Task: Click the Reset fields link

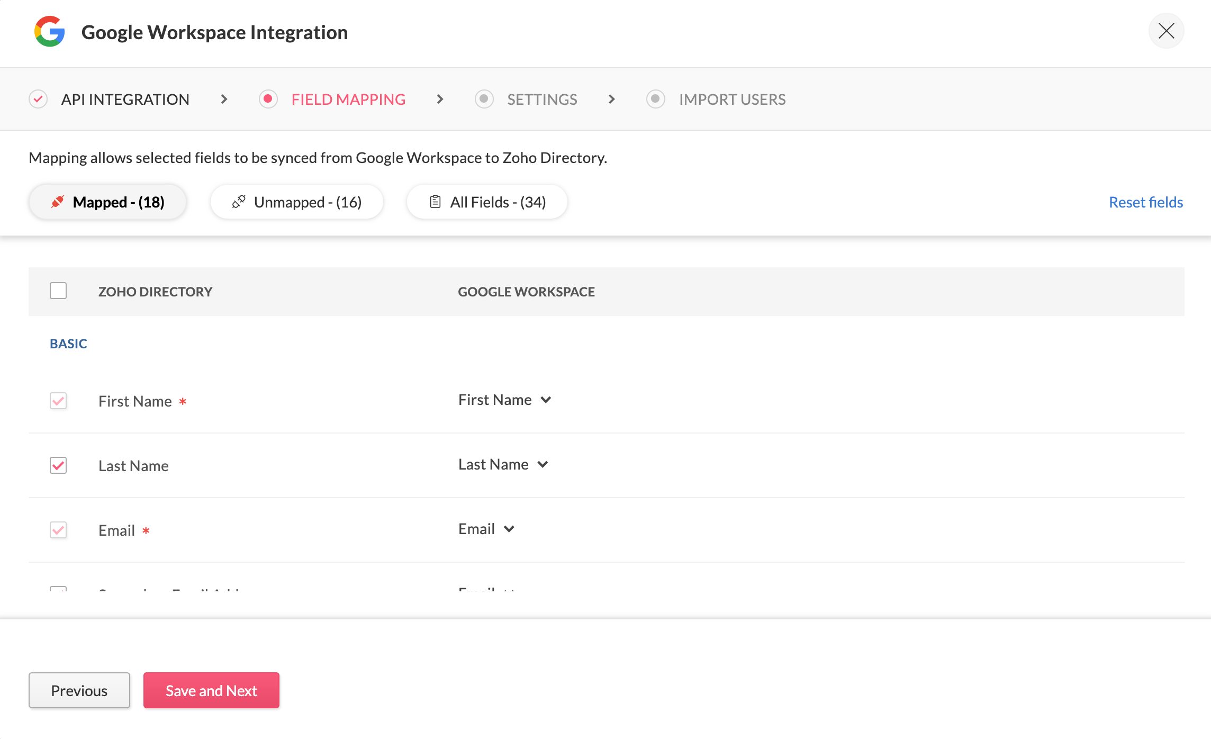Action: click(1145, 202)
